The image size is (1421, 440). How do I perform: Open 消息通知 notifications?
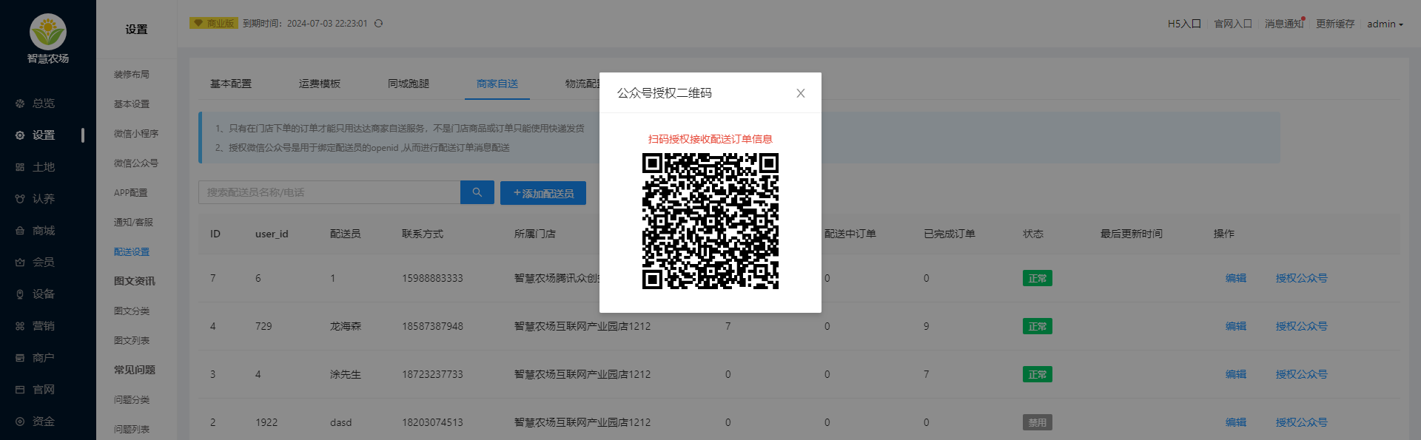tap(1284, 24)
